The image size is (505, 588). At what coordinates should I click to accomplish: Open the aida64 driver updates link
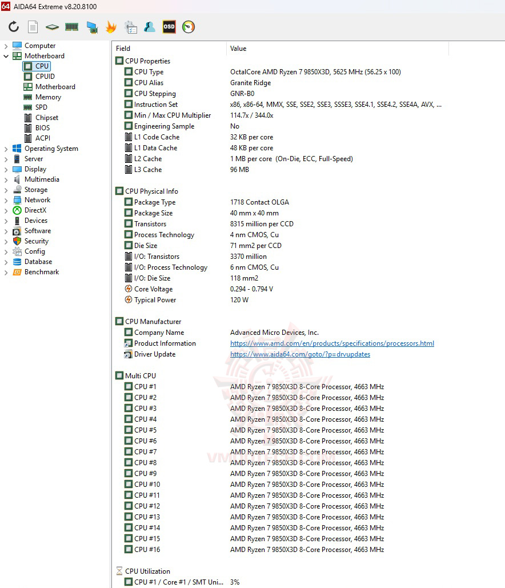(x=300, y=354)
